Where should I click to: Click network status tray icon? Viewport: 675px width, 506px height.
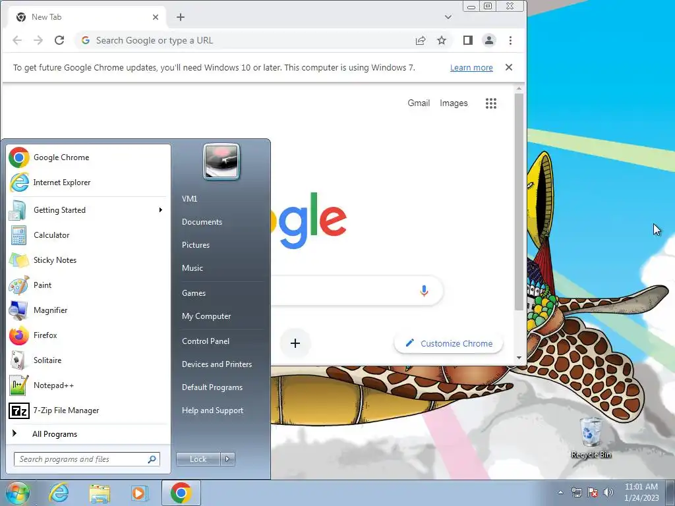tap(576, 492)
